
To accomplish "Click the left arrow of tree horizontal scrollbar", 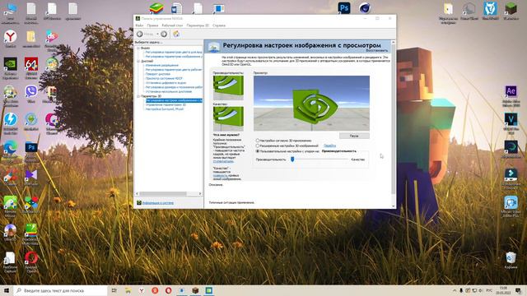I will (x=137, y=194).
